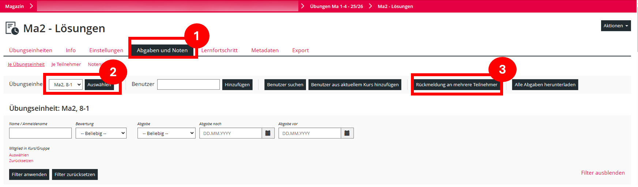This screenshot has height=187, width=638.
Task: Open the 'Abgabe nach' calendar picker
Action: click(268, 133)
